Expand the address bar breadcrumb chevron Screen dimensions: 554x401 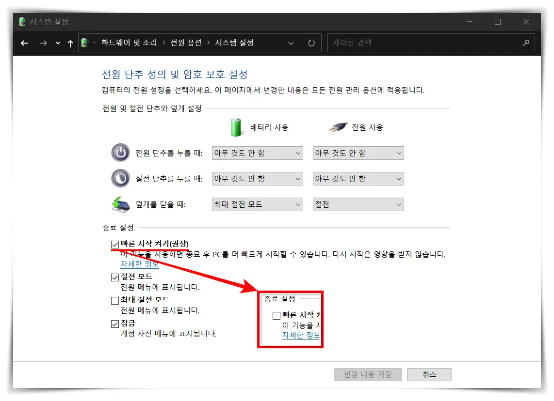pos(291,43)
